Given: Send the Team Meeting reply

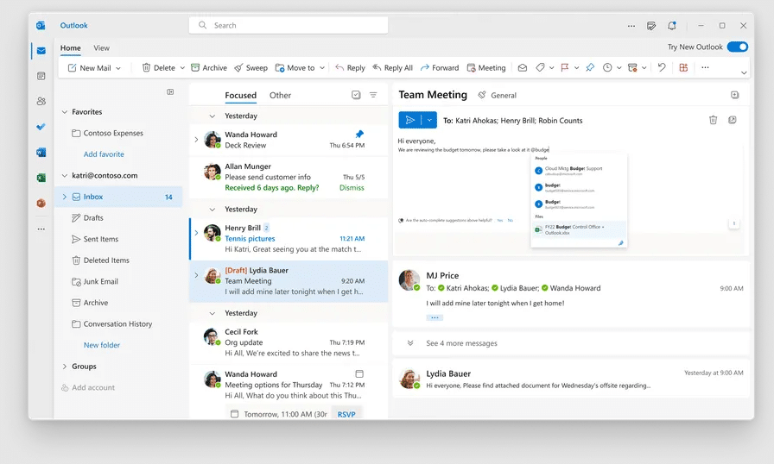Looking at the screenshot, I should pyautogui.click(x=409, y=120).
